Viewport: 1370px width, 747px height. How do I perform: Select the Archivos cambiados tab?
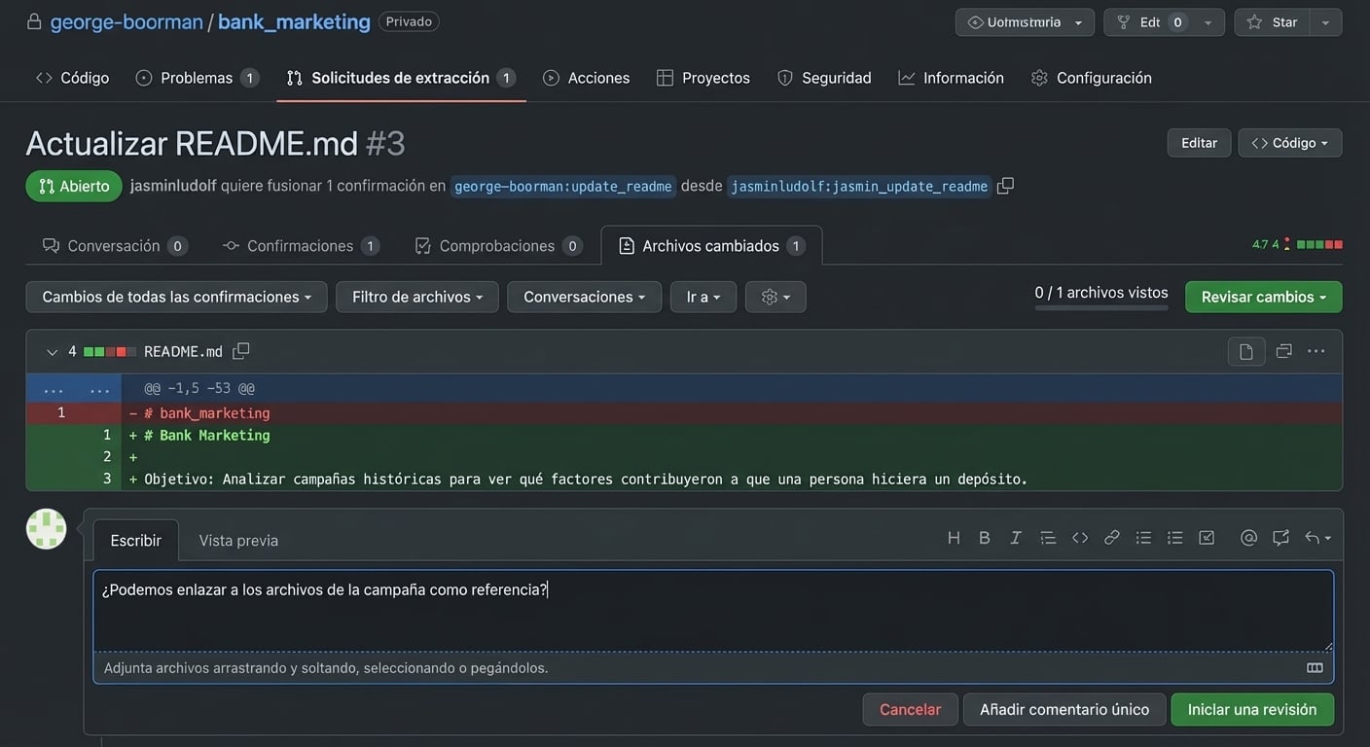711,246
